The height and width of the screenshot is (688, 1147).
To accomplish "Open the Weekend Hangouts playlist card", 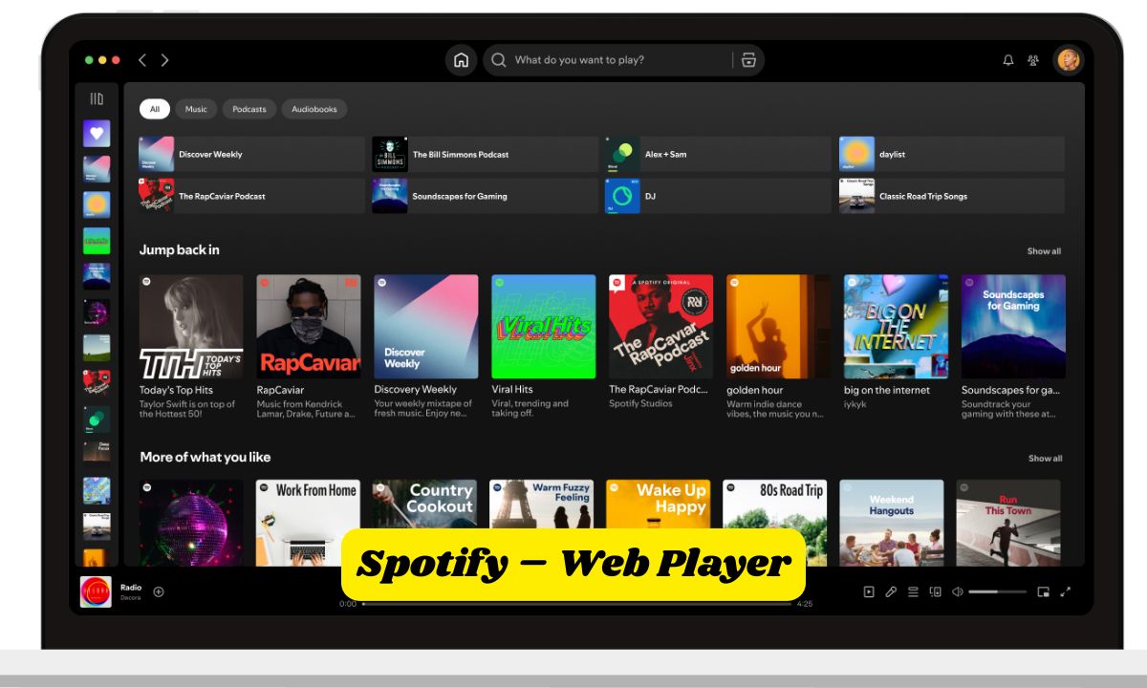I will coord(892,523).
